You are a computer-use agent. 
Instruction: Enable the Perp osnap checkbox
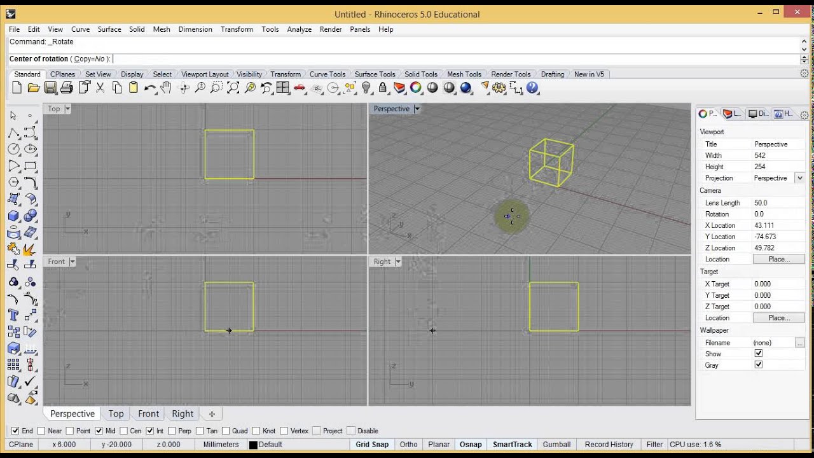[x=172, y=431]
